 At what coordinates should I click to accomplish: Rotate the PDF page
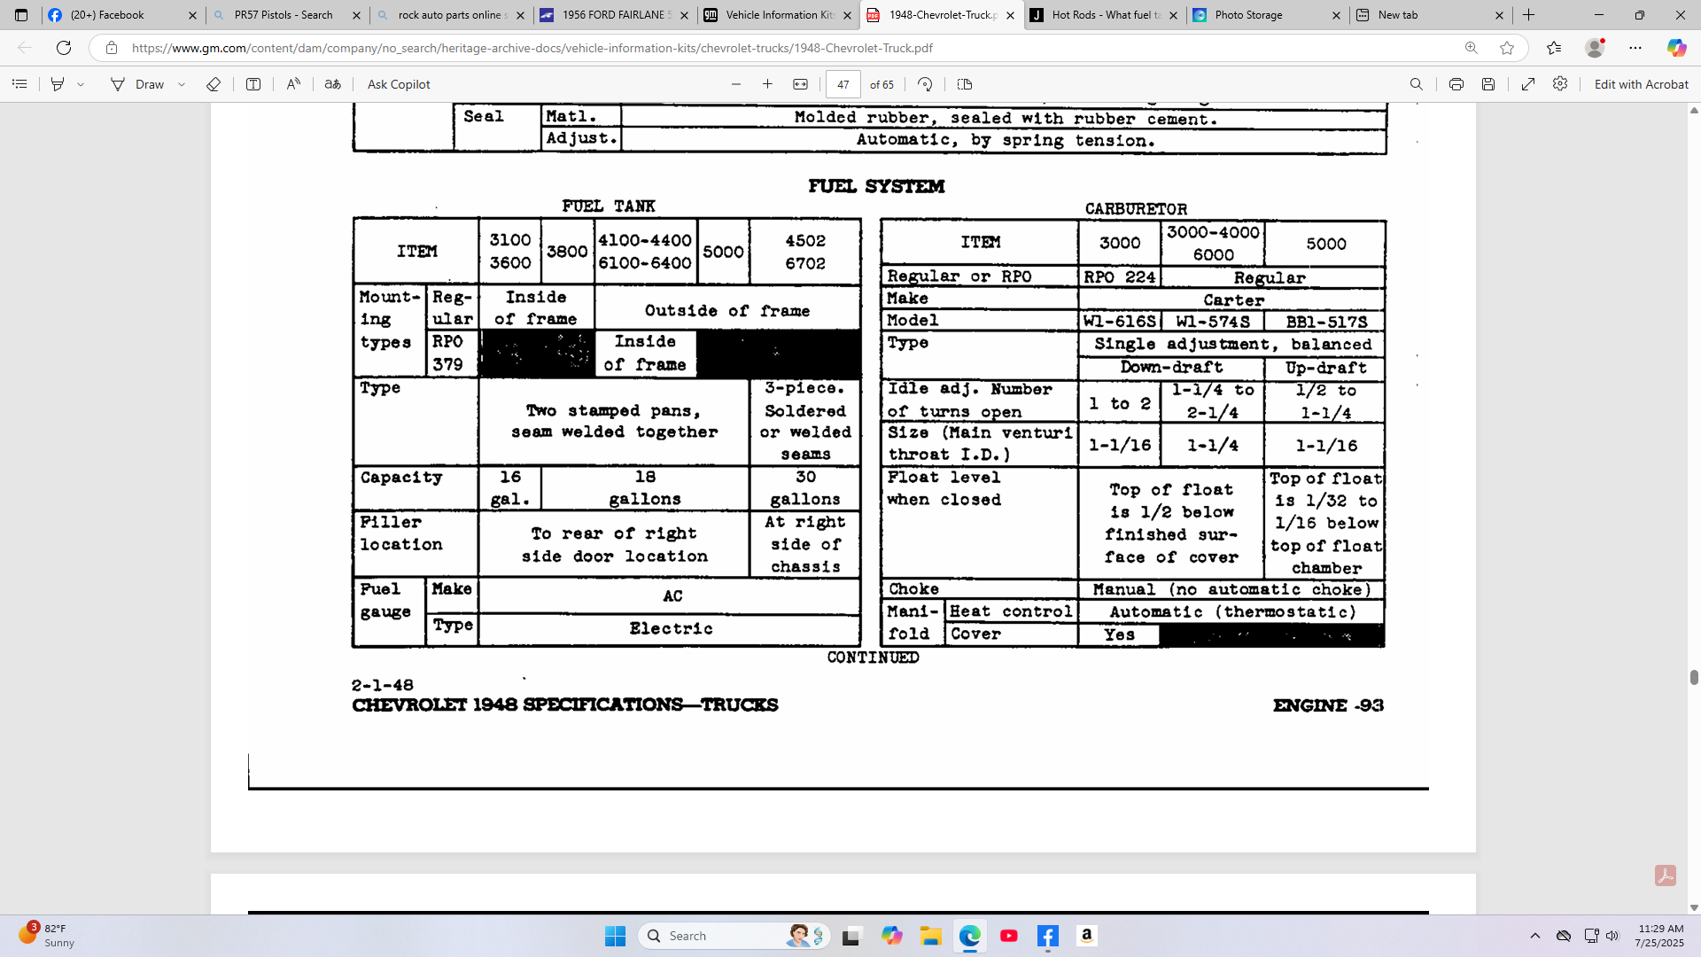[x=925, y=84]
